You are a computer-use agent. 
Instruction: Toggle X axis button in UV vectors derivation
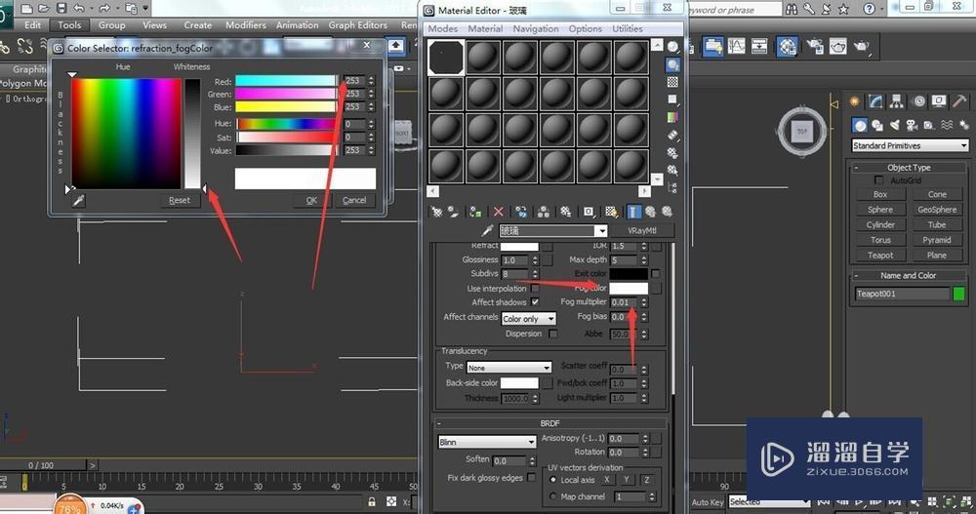click(x=607, y=480)
